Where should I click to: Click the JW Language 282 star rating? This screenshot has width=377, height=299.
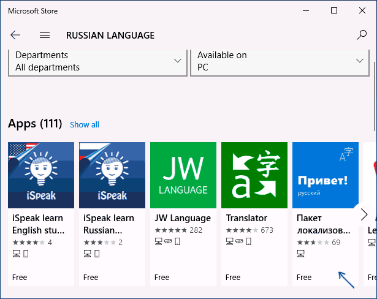coord(178,230)
